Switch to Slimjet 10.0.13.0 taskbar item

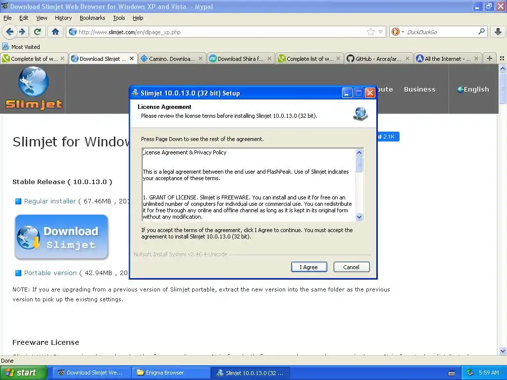pyautogui.click(x=250, y=373)
